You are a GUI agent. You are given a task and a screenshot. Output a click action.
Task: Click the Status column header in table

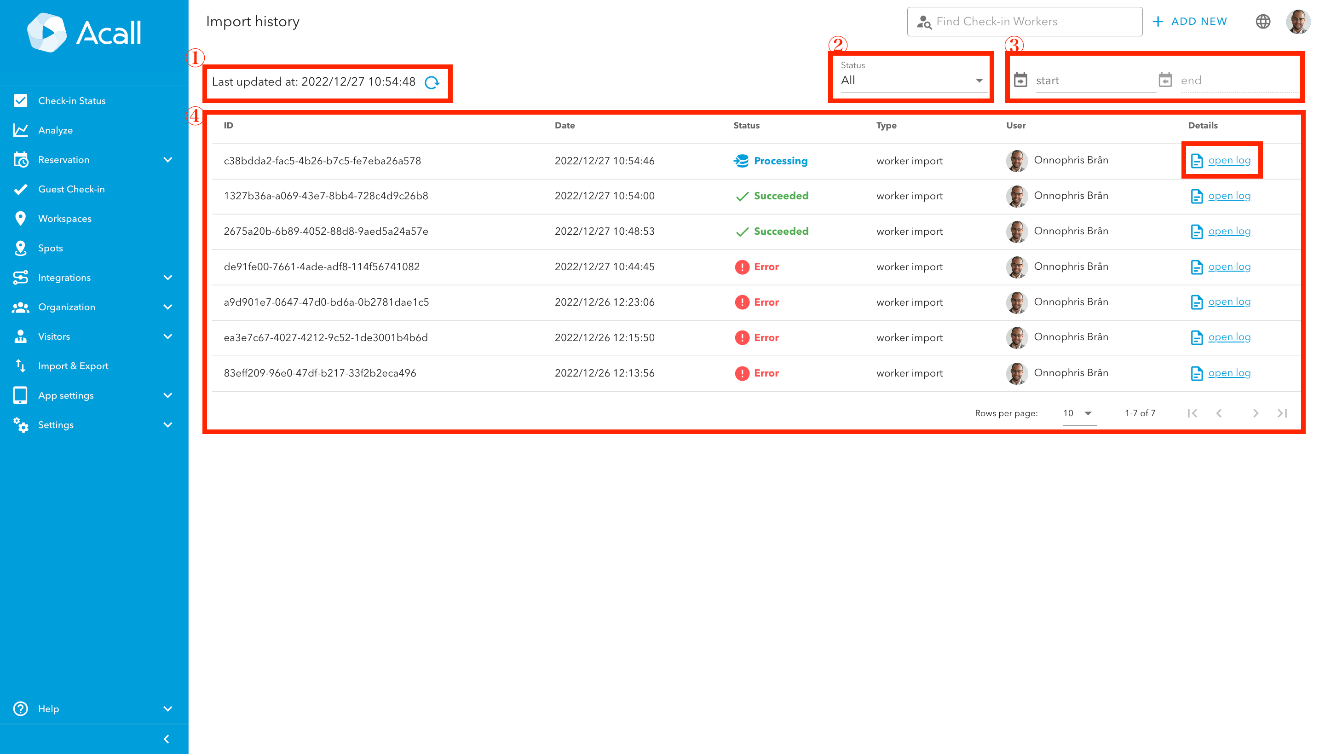click(x=746, y=125)
